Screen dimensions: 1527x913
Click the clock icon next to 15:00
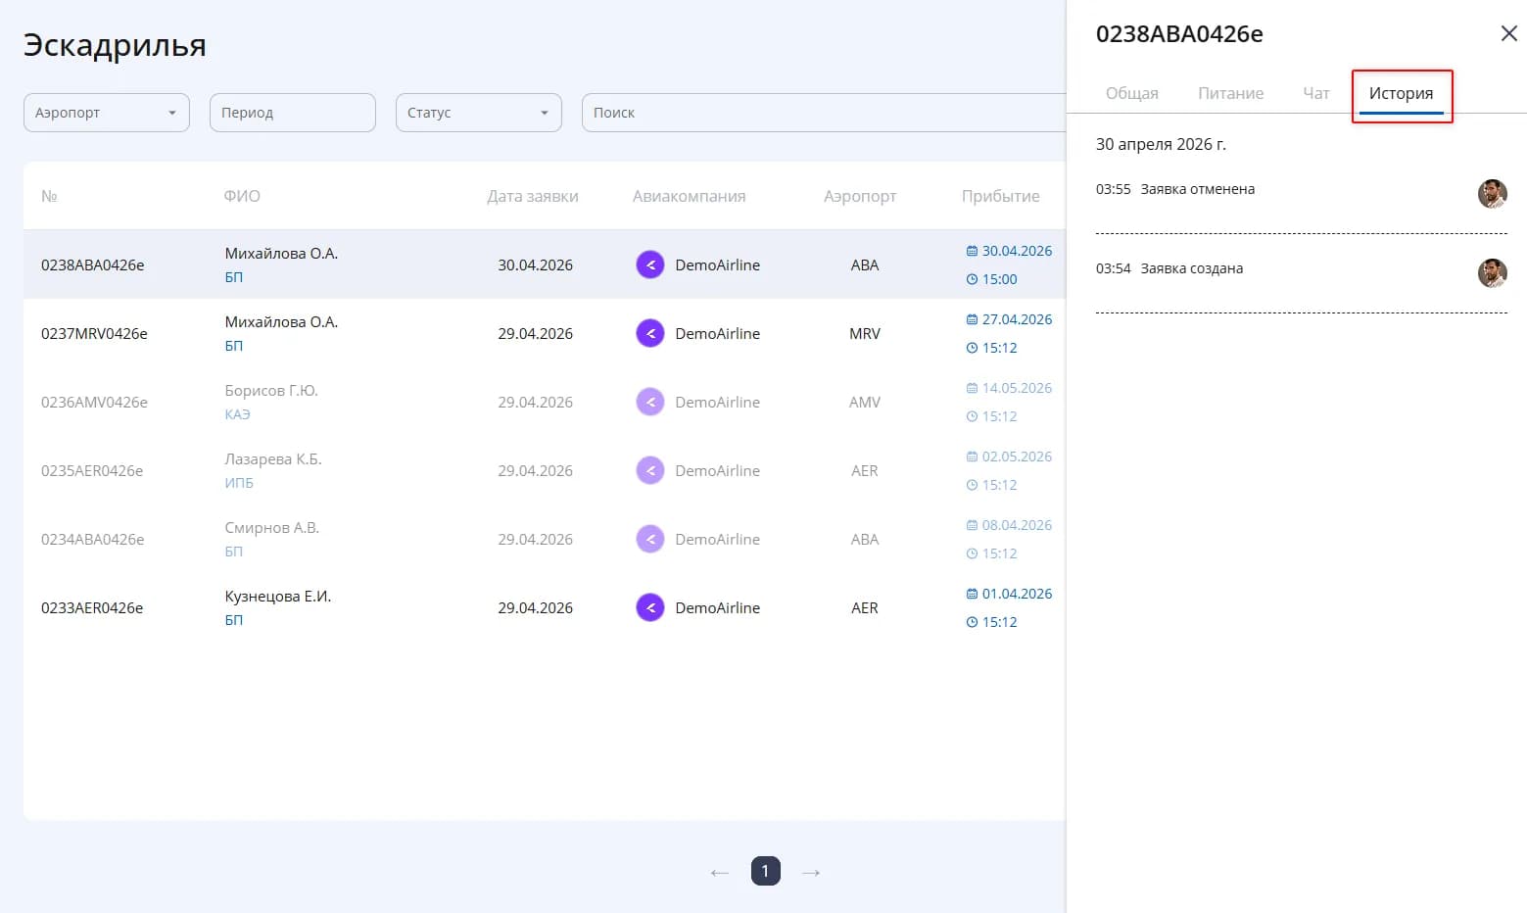pos(972,279)
